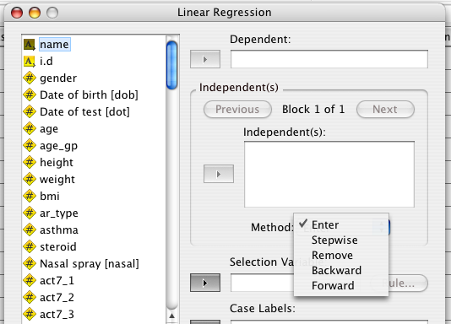Viewport: 451px width, 324px height.
Task: Click the string icon next to i.d
Action: pyautogui.click(x=29, y=62)
